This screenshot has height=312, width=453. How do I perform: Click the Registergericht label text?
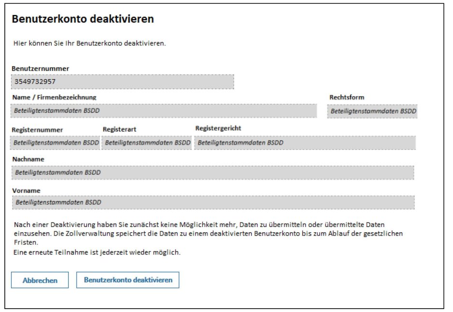[218, 128]
